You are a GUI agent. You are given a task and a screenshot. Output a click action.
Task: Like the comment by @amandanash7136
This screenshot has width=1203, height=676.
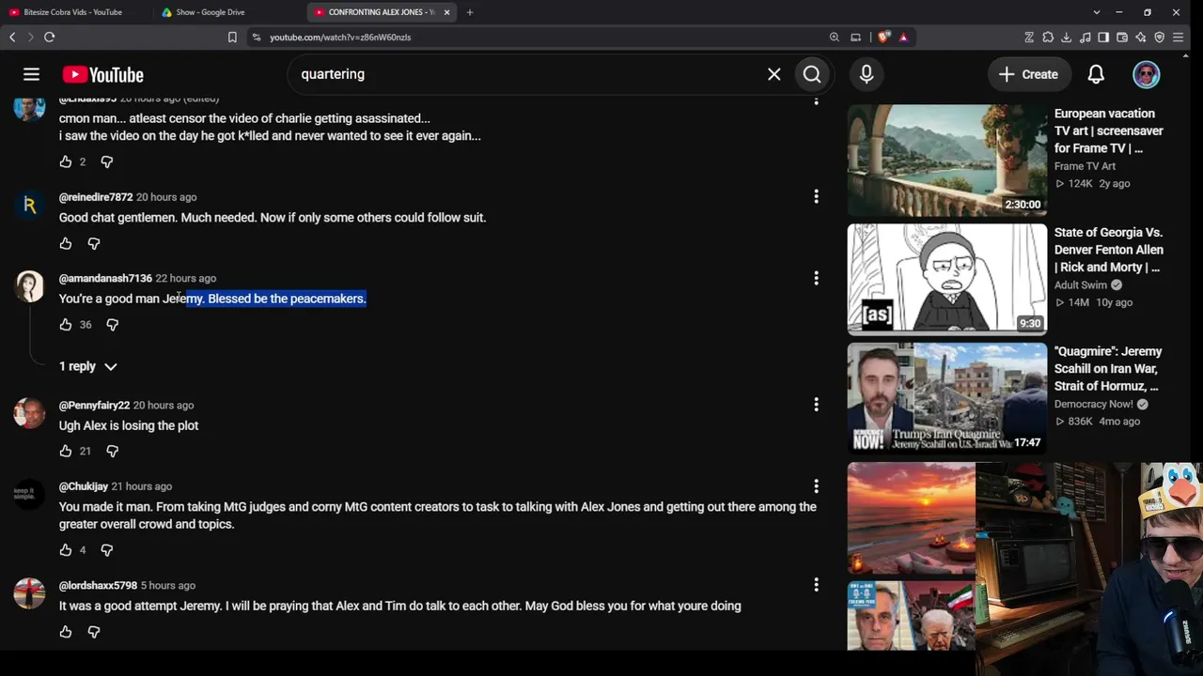[66, 325]
